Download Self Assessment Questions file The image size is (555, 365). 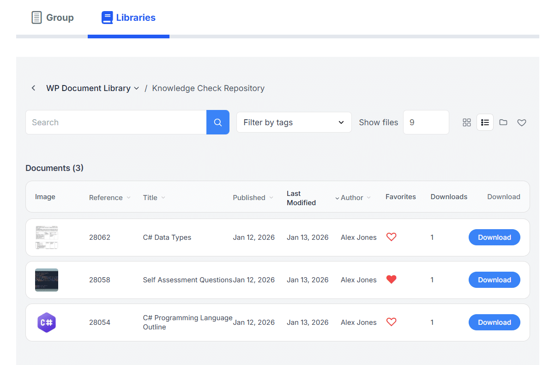pos(495,280)
